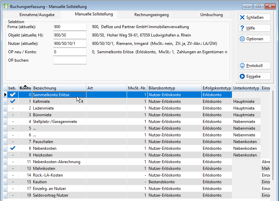
Task: Click the play arrow Eingabe icon
Action: (242, 76)
